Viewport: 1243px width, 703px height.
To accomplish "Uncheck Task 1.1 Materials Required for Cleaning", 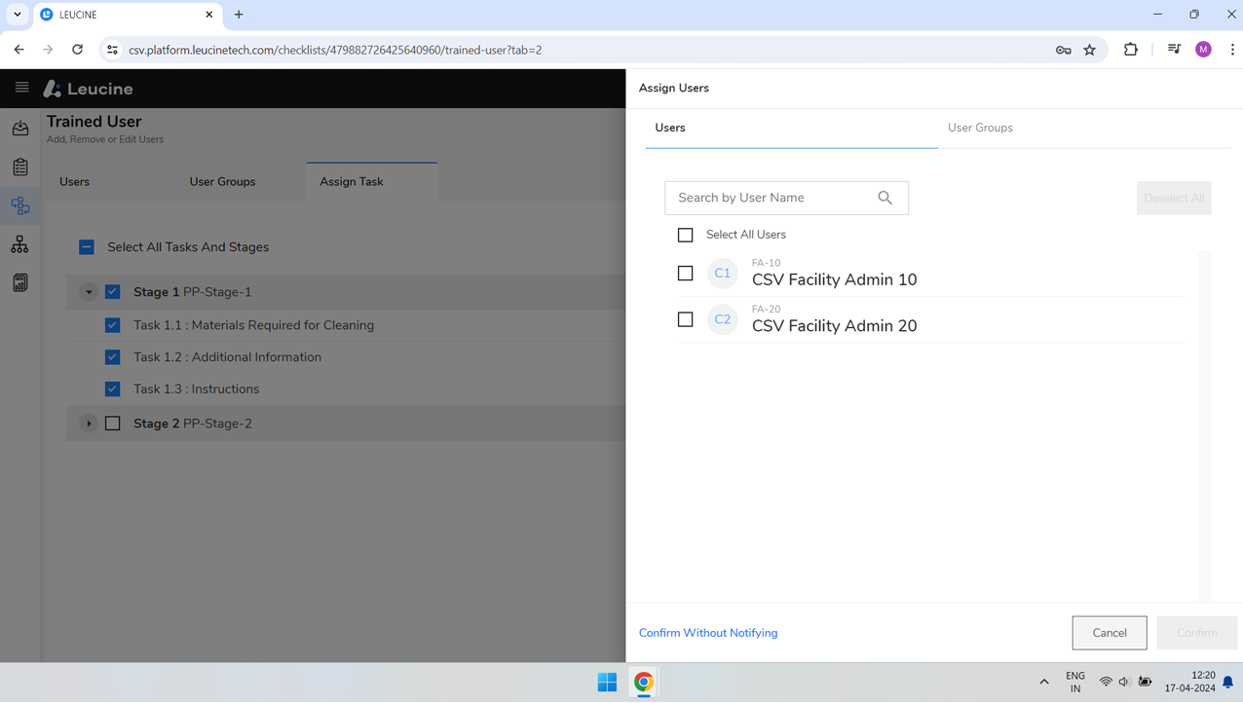I will (x=113, y=325).
